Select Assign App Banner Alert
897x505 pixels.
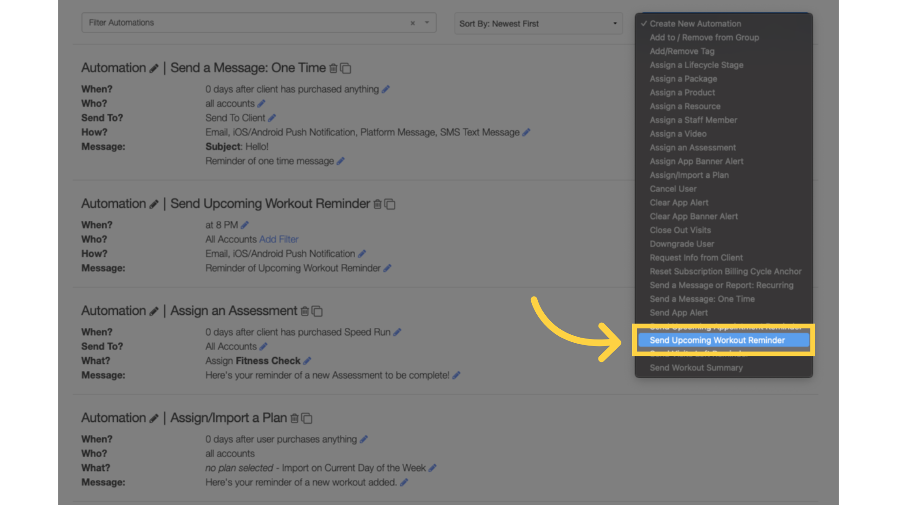click(x=724, y=161)
